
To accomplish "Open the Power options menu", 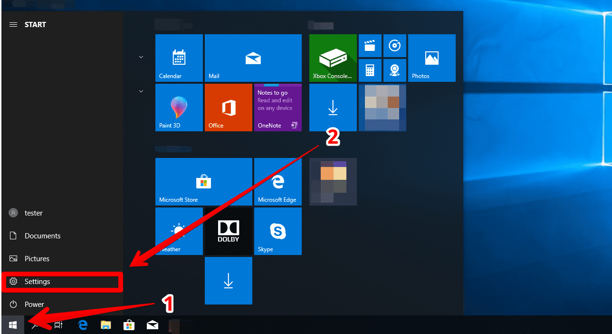I will pos(62,305).
